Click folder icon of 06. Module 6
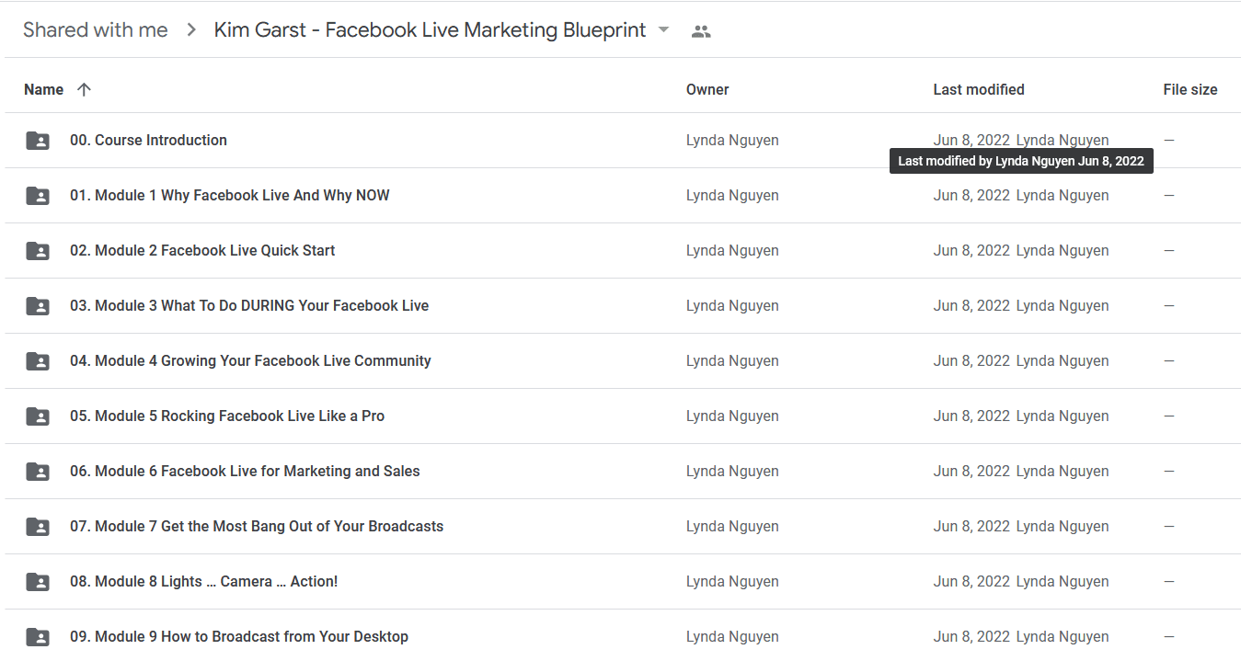Screen dimensions: 1241x661 pyautogui.click(x=38, y=472)
